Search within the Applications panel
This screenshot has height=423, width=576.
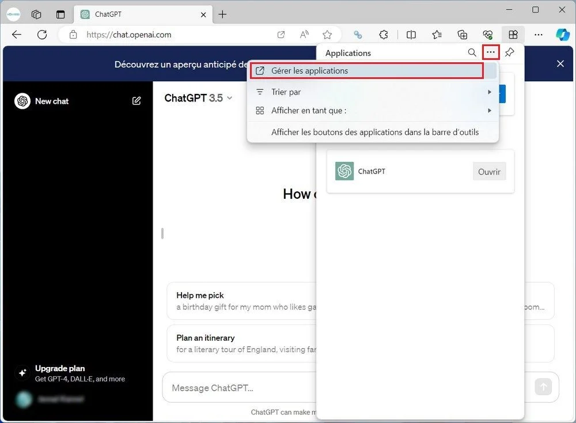pyautogui.click(x=472, y=52)
